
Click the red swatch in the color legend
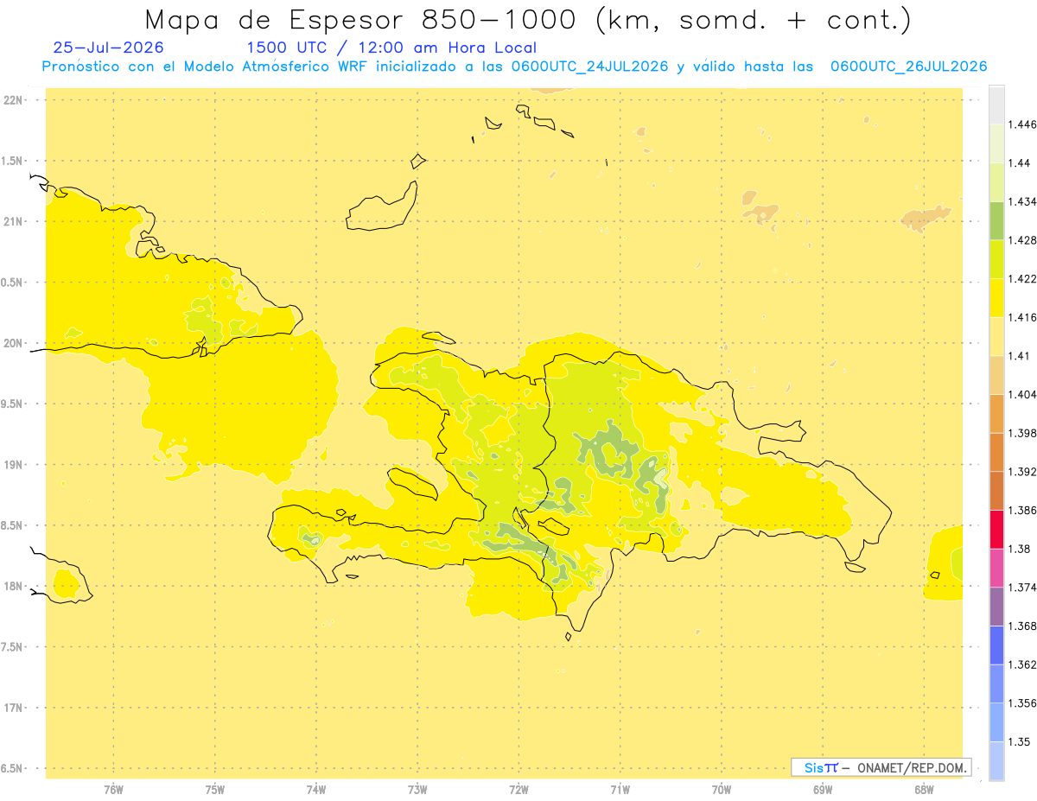tap(996, 529)
